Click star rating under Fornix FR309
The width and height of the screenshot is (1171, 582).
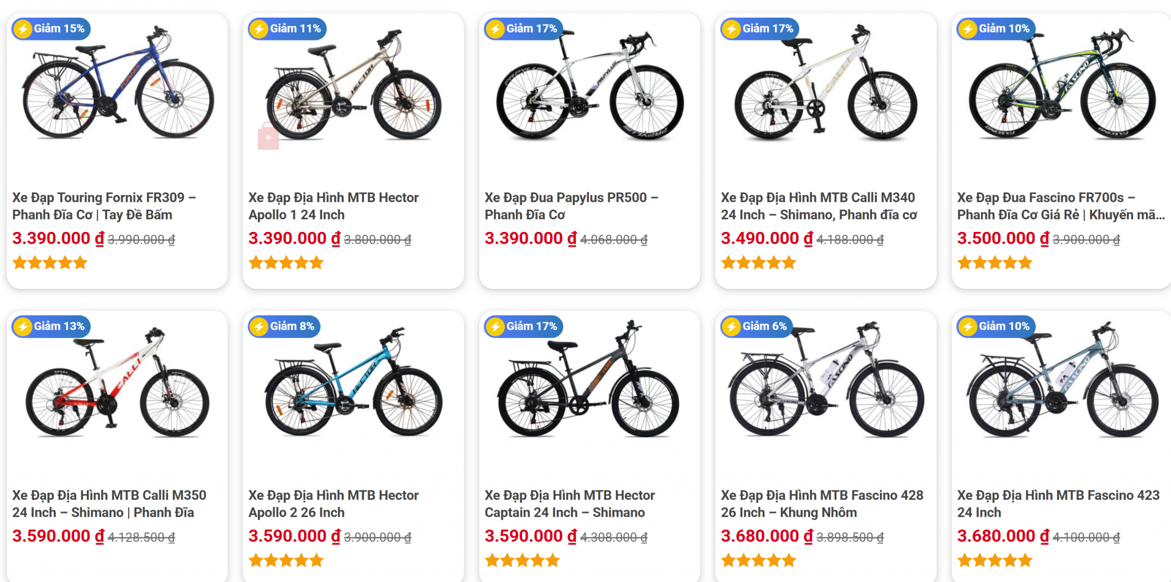click(x=50, y=263)
